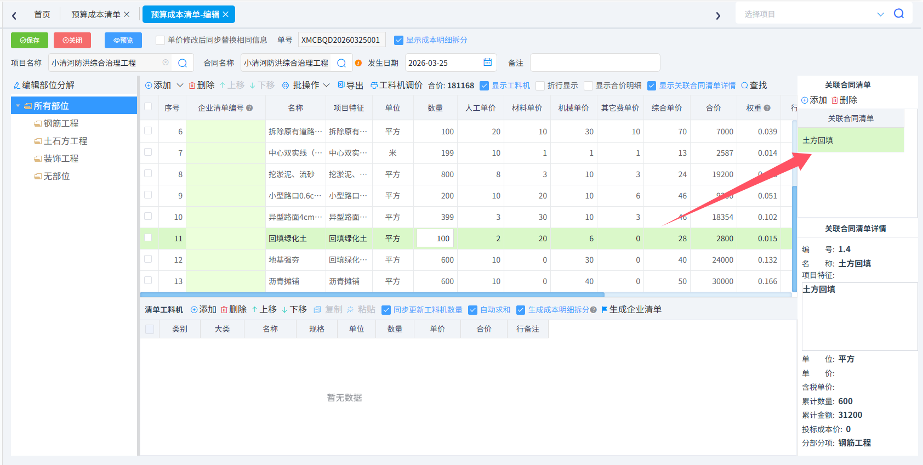
Task: Open the 批操作 dropdown menu
Action: pos(306,86)
